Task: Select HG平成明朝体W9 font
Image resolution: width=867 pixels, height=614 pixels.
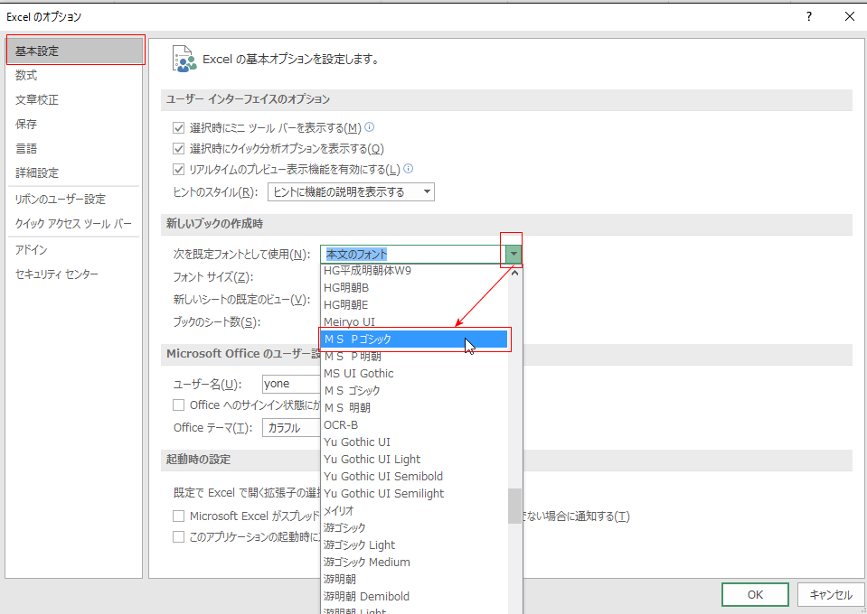Action: point(413,271)
